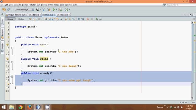Click the Comment lines icon

(97, 19)
